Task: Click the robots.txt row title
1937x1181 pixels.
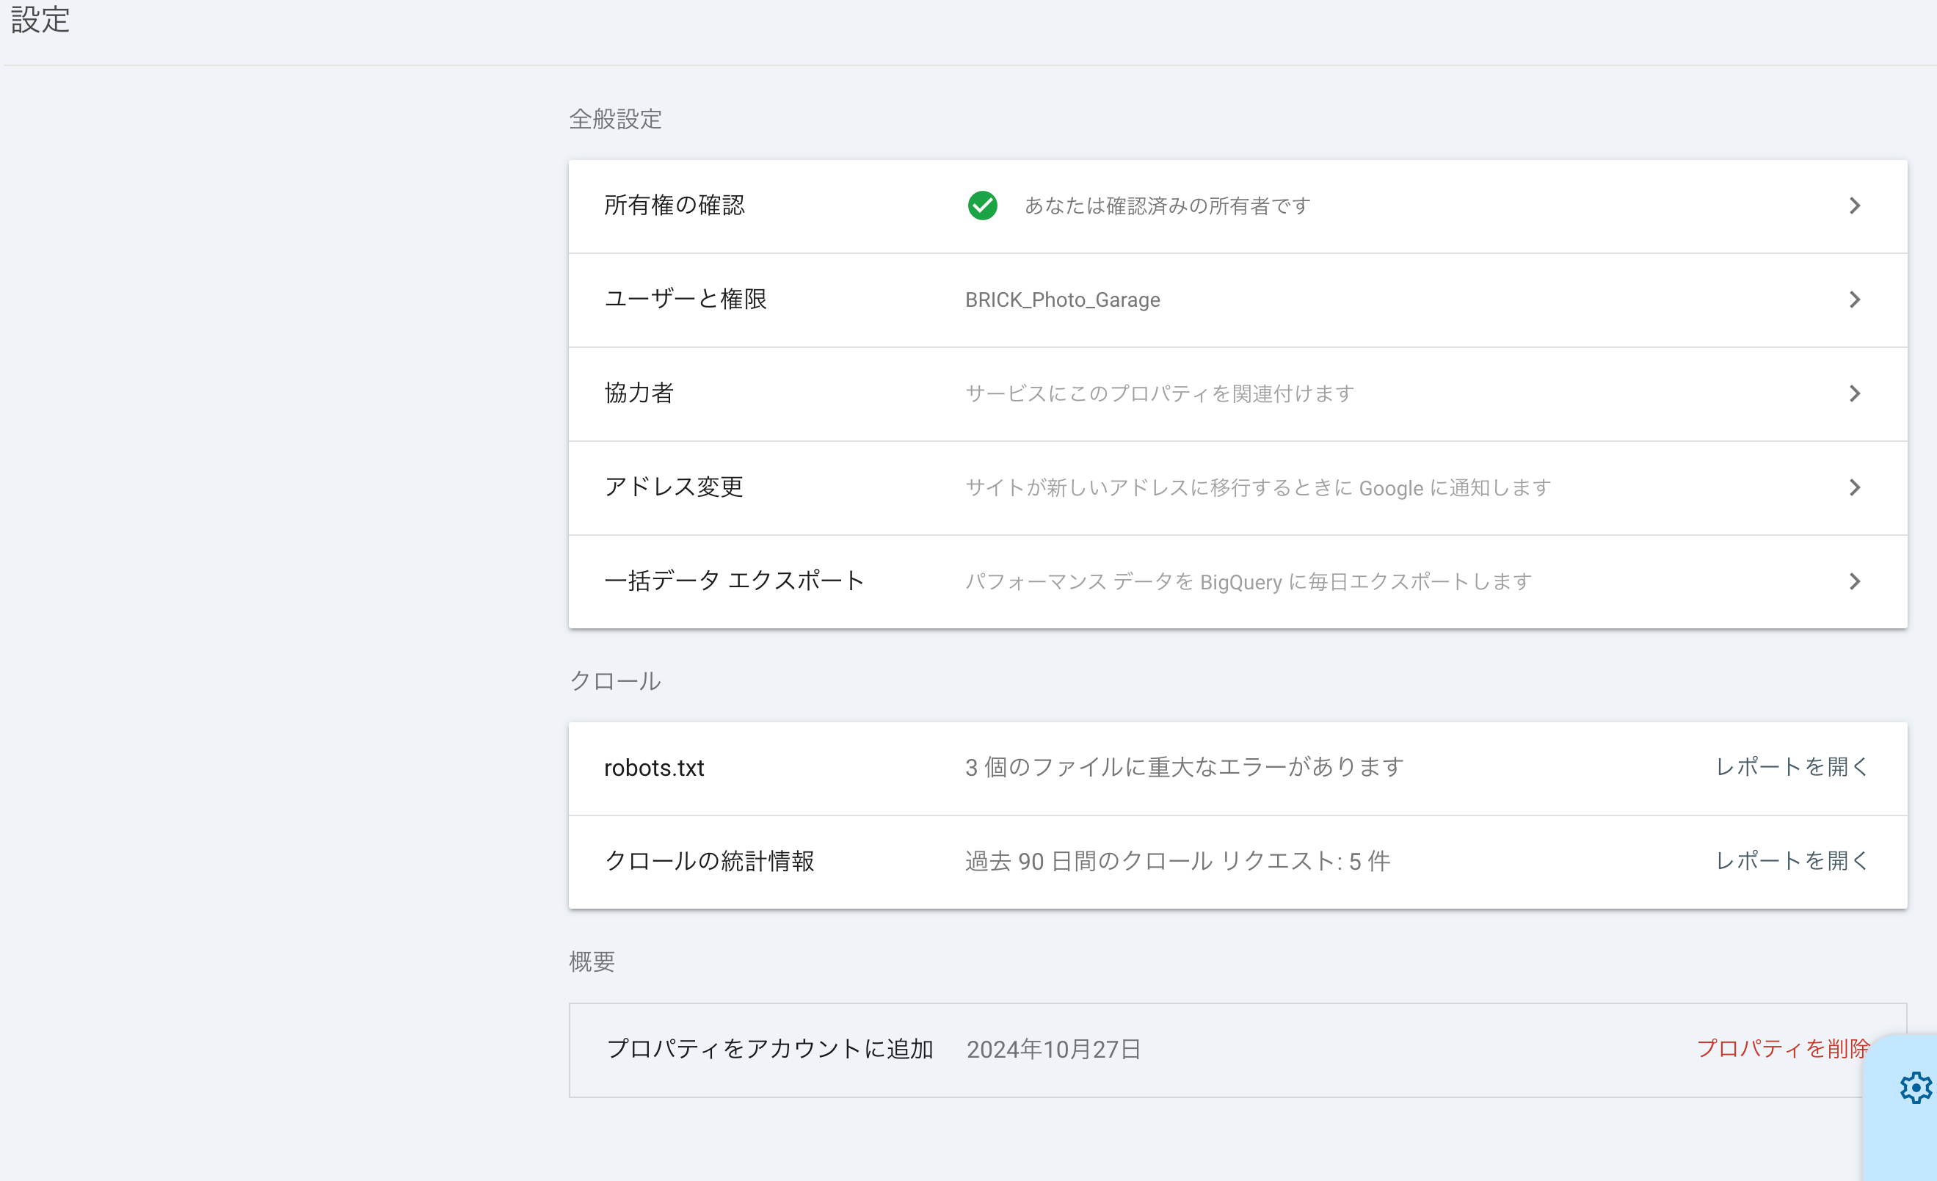Action: (653, 768)
